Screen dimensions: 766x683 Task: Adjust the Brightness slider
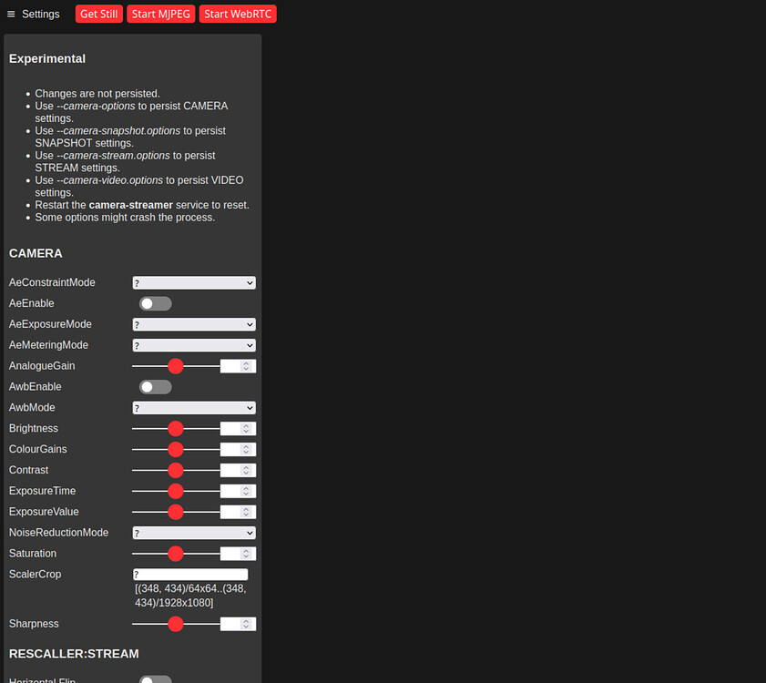pos(176,428)
